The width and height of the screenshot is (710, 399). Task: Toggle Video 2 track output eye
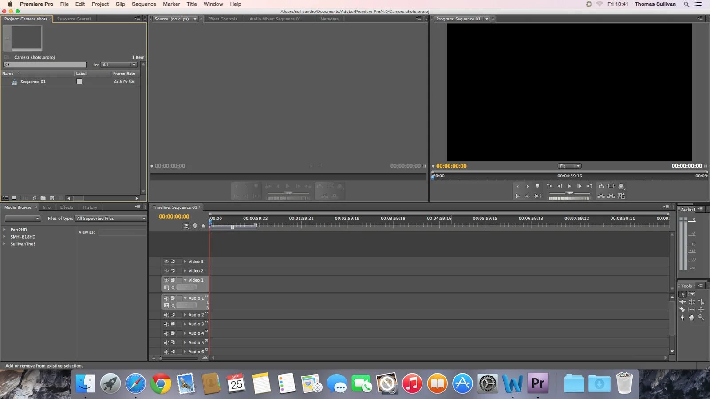click(166, 271)
